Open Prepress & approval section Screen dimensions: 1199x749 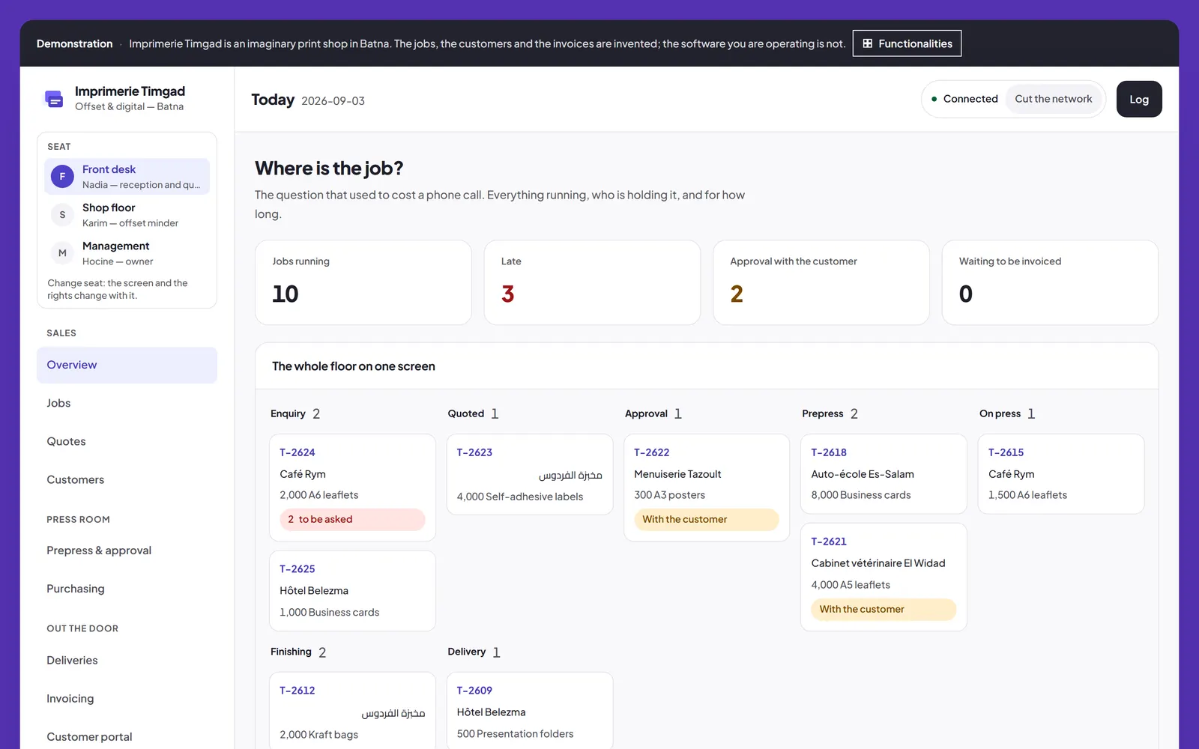(x=127, y=551)
